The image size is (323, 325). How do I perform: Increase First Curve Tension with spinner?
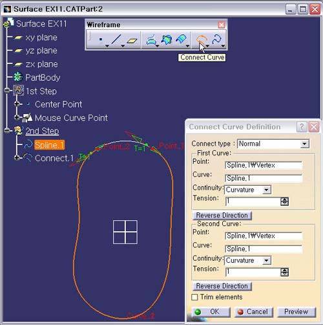pos(284,199)
